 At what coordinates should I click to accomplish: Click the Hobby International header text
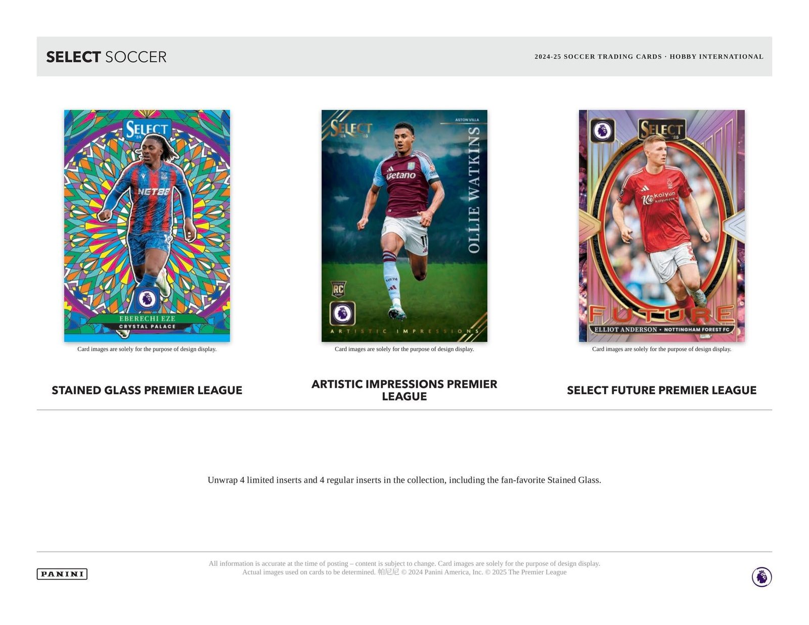(716, 57)
